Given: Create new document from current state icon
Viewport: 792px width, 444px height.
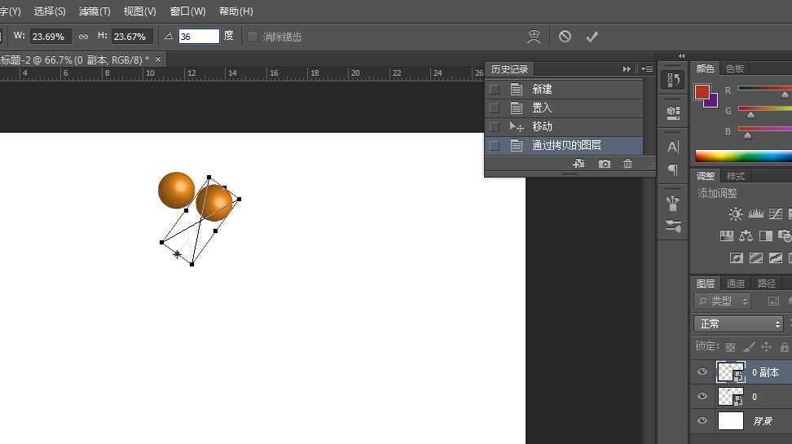Looking at the screenshot, I should pos(579,164).
